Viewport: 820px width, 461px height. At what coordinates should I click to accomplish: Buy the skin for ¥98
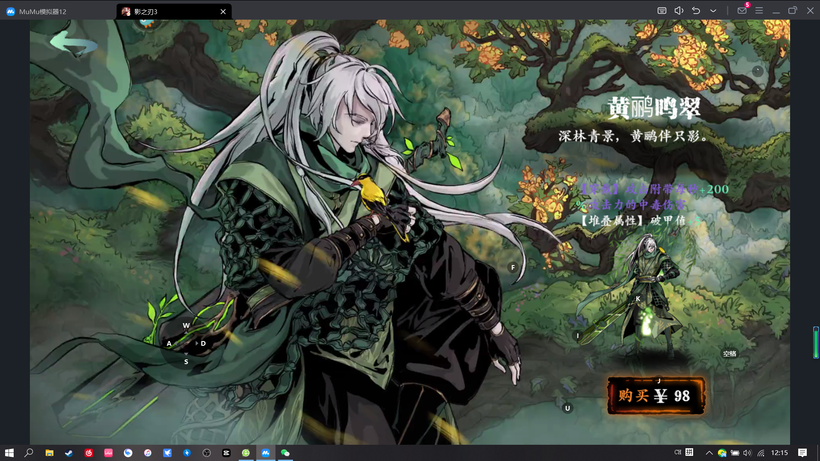tap(656, 396)
